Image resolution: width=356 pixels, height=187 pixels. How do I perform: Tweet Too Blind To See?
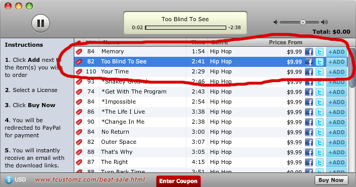tap(320, 62)
